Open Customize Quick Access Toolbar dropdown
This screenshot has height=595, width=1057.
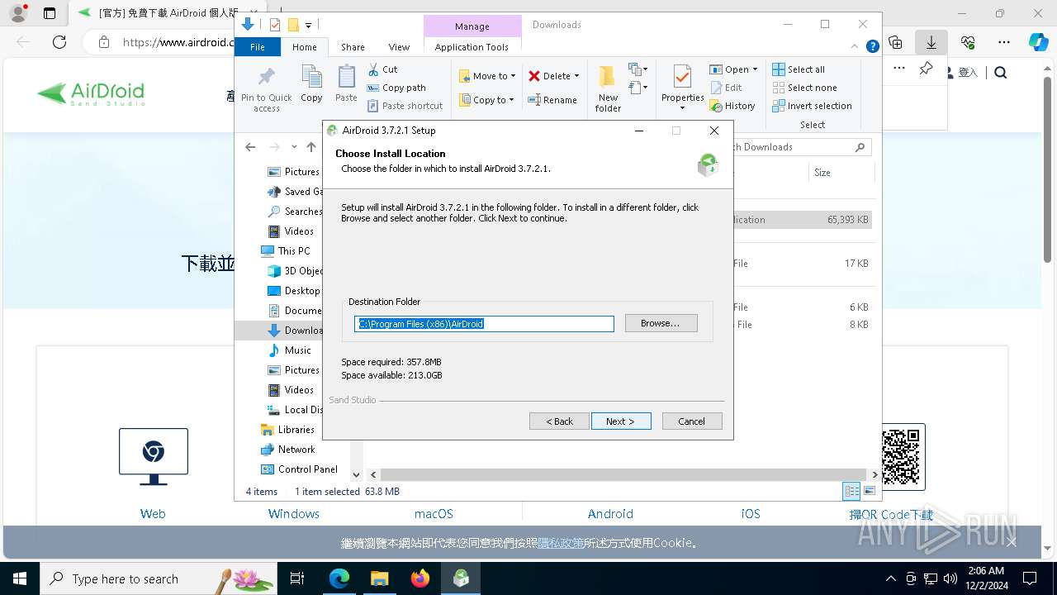tap(308, 26)
